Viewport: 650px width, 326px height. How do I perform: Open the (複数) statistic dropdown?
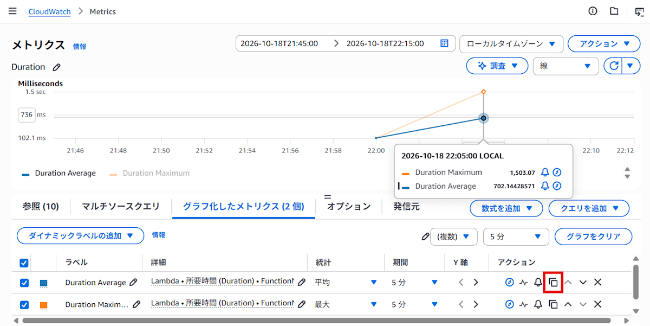[x=454, y=236]
